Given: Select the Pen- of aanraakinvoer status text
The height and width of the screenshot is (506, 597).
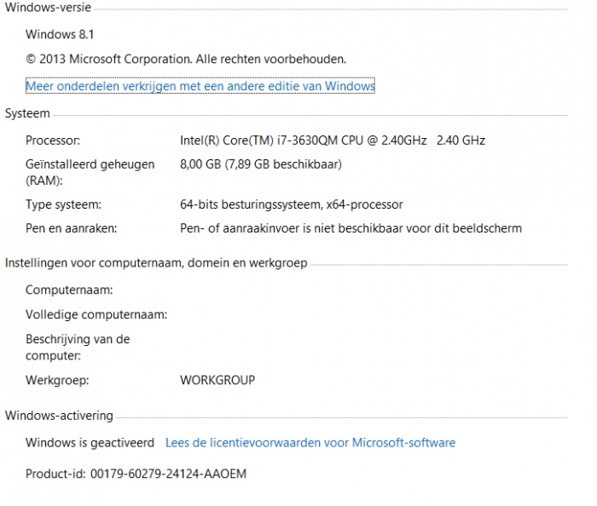Looking at the screenshot, I should 351,228.
